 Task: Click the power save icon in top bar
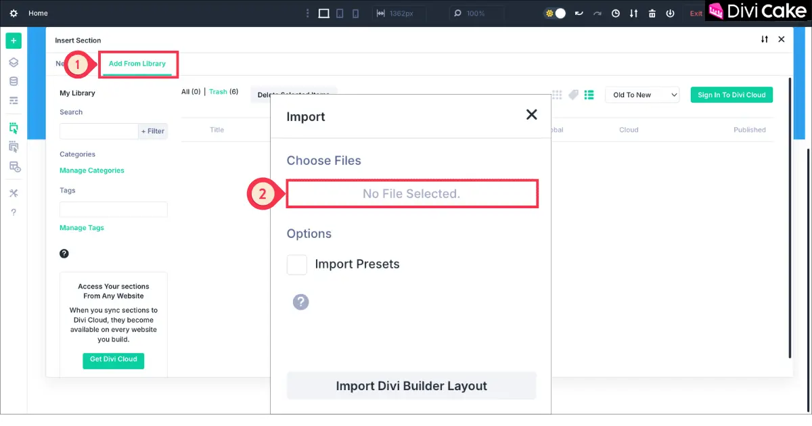pyautogui.click(x=670, y=13)
